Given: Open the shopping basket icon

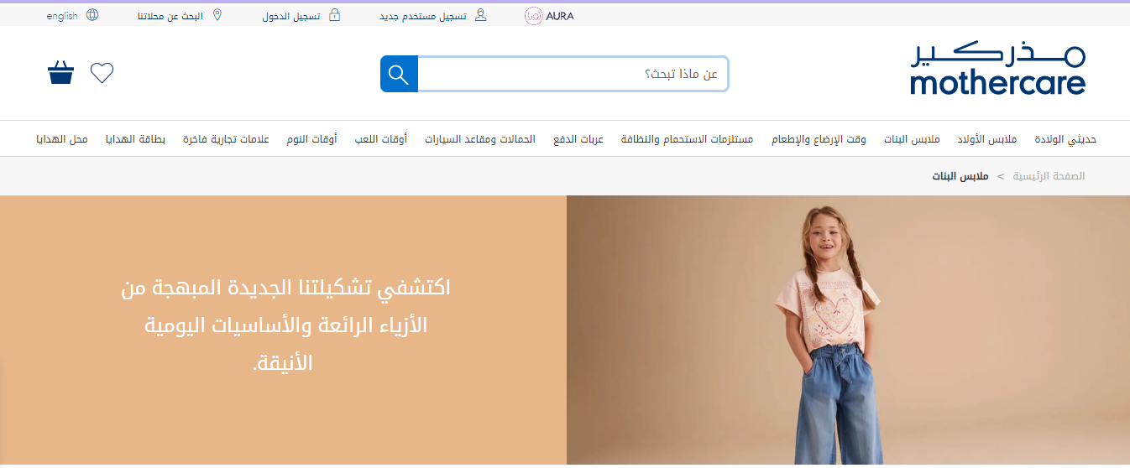Looking at the screenshot, I should [x=60, y=73].
